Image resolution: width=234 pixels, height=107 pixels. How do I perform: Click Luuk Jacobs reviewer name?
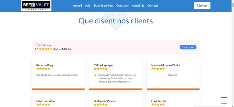click(x=159, y=101)
